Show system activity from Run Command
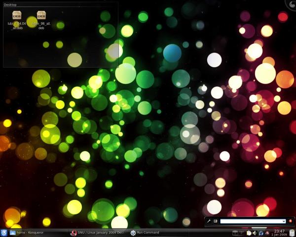This screenshot has height=237, width=296. 216,221
